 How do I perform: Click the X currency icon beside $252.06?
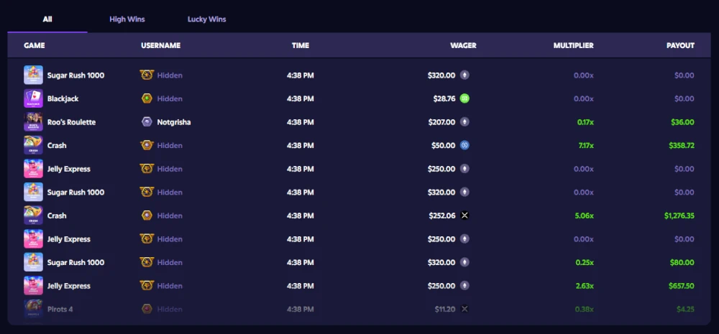(x=464, y=215)
